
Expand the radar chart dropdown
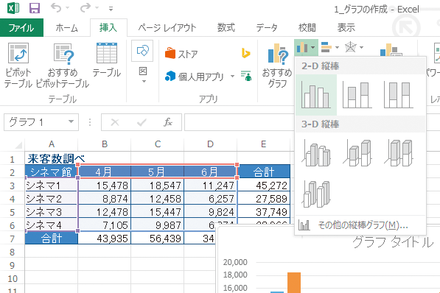362,47
